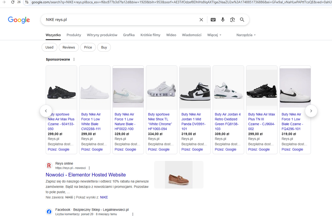Open the three-dot menu for the Facebook result
The image size is (332, 217).
coord(133,214)
